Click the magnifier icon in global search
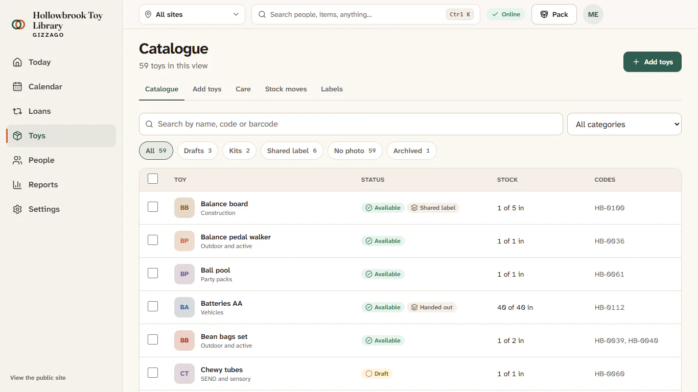Viewport: 698px width, 392px height. coord(262,14)
